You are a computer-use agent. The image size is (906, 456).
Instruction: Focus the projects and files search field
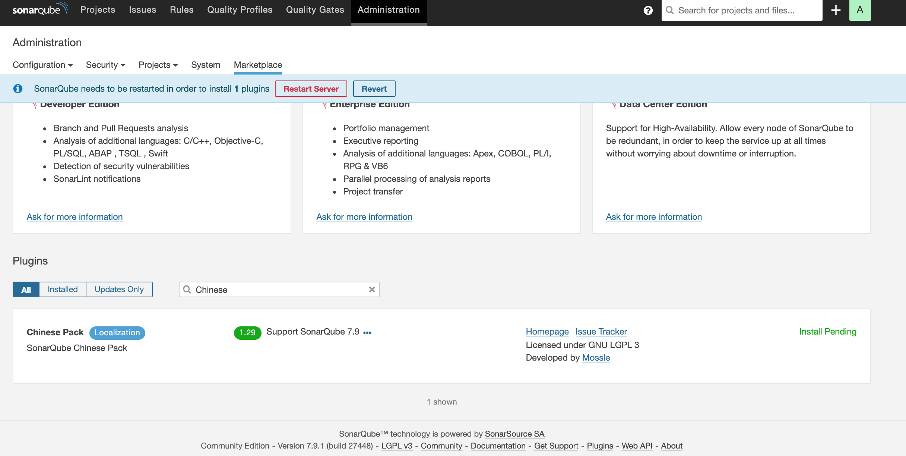click(x=747, y=10)
